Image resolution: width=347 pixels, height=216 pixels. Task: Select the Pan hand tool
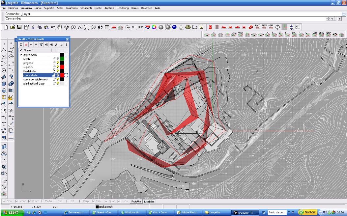(60, 27)
